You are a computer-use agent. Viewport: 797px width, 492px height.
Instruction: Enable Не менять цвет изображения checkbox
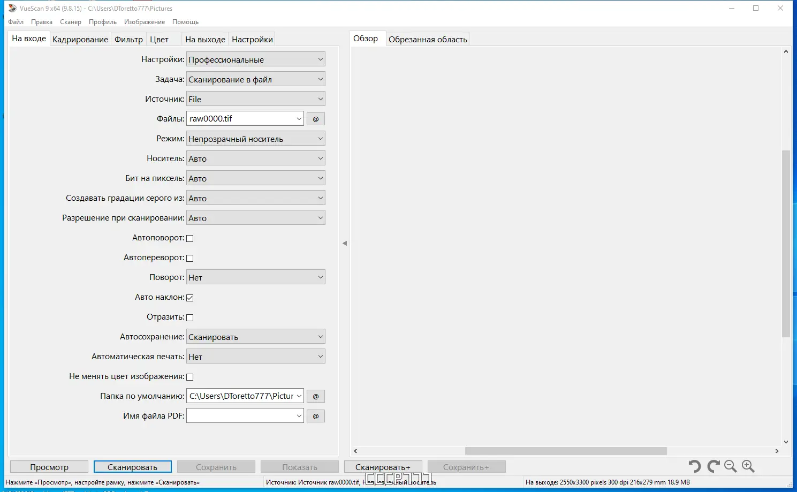click(x=189, y=377)
